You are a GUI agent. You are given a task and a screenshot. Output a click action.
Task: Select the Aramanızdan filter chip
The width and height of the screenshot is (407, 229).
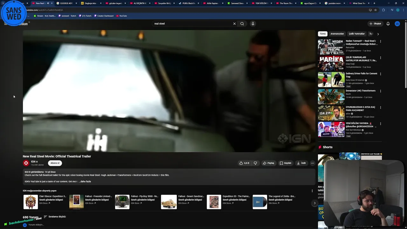337,34
